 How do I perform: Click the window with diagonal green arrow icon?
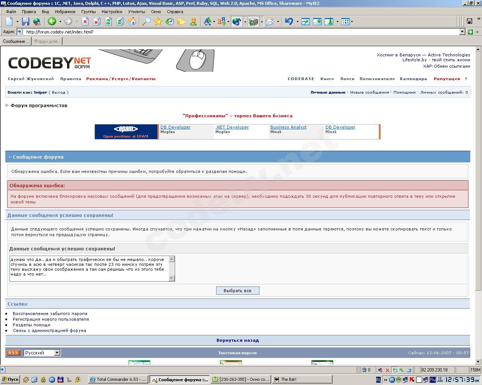[305, 21]
